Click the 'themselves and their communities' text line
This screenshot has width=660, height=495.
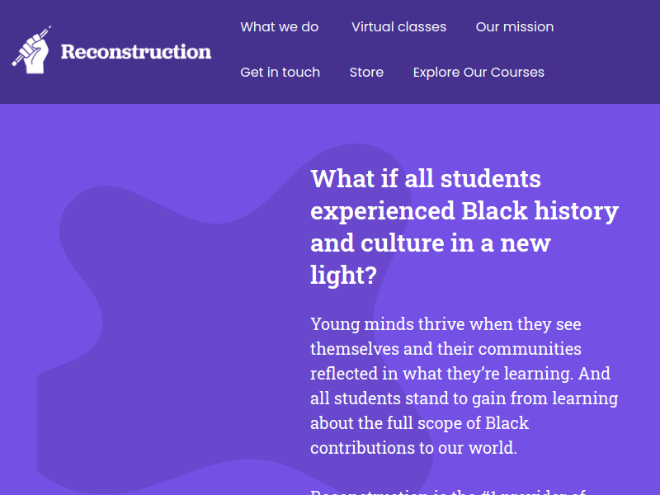[445, 349]
